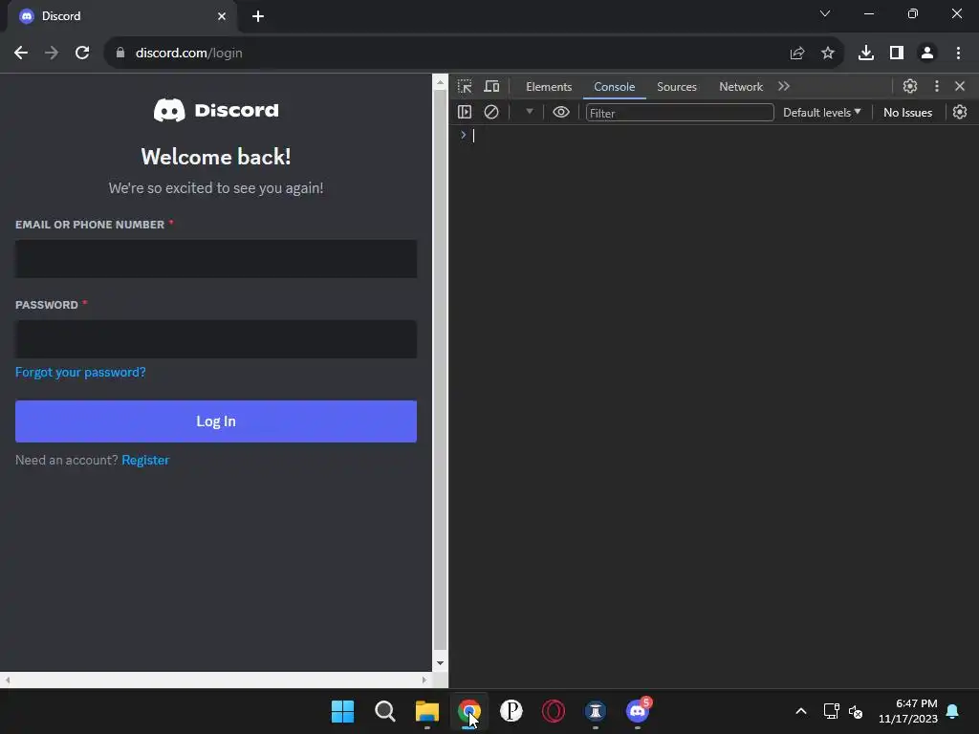Open the Opera browser taskbar icon
Screen dimensions: 979x734
tap(554, 711)
